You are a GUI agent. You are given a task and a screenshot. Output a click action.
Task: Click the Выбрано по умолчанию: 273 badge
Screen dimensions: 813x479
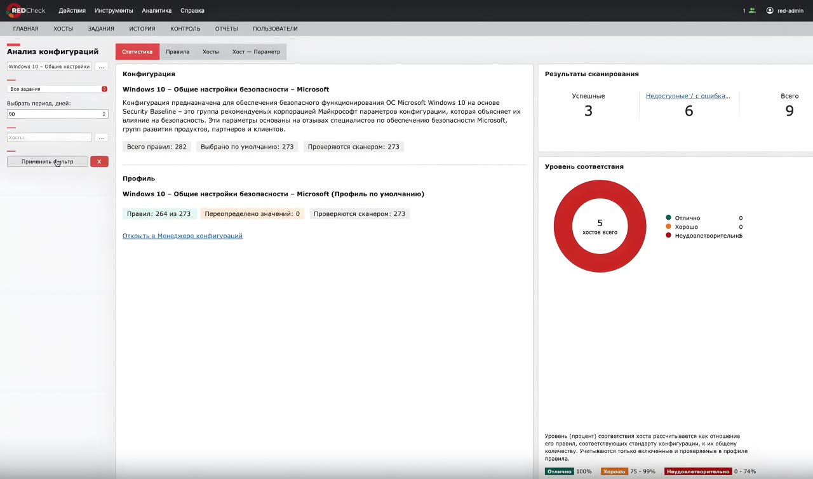click(247, 147)
